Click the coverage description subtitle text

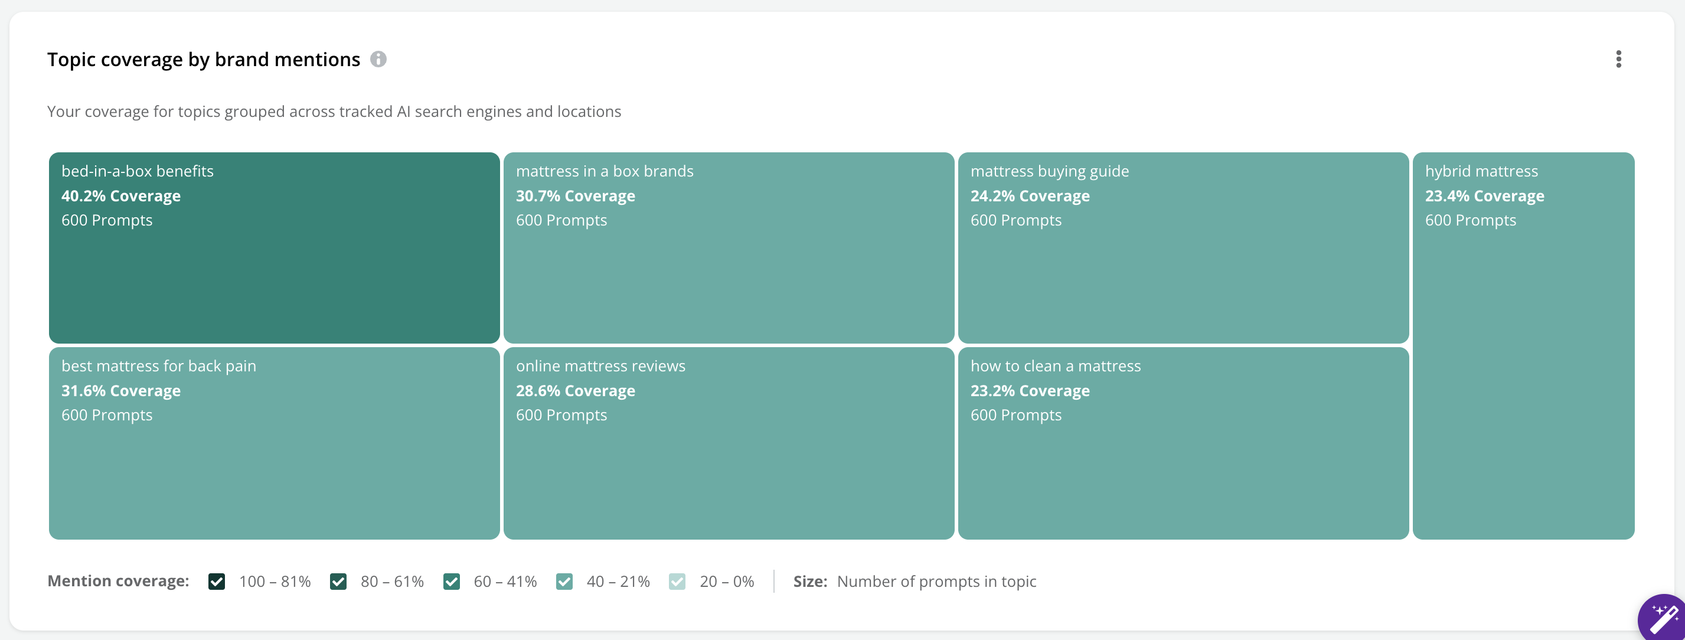[334, 111]
